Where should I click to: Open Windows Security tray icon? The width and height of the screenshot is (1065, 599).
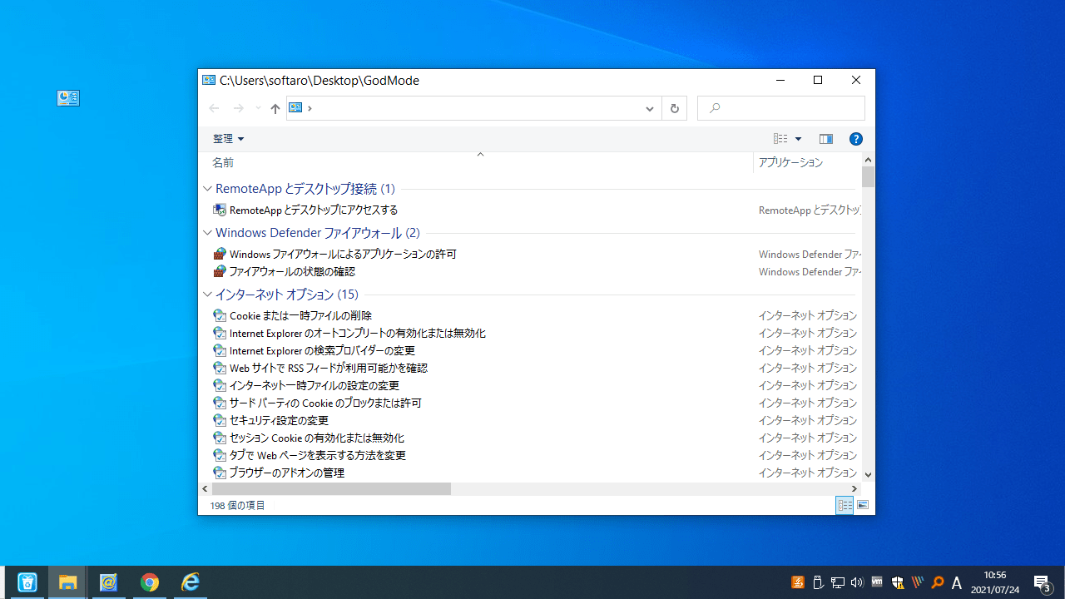tap(897, 582)
